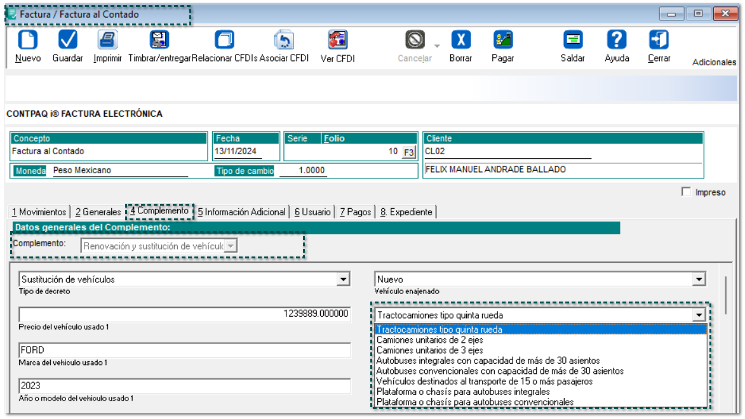This screenshot has height=419, width=745.
Task: Pick Plataforma o chasís para autobuses convencionales
Action: tap(540, 402)
